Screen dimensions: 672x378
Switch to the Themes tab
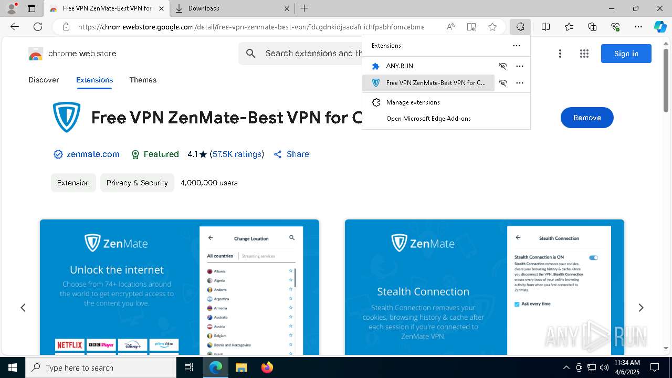[x=143, y=80]
